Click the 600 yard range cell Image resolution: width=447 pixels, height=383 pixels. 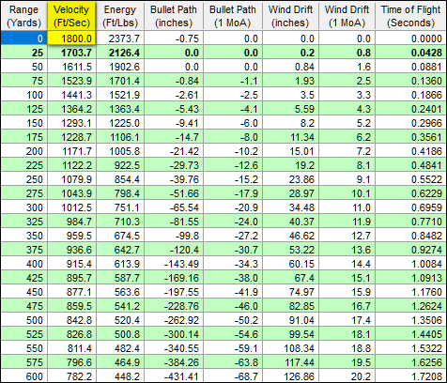coord(24,375)
